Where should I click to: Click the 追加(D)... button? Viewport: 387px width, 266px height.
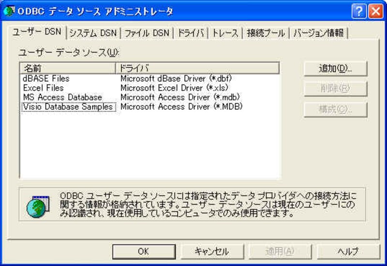(335, 68)
